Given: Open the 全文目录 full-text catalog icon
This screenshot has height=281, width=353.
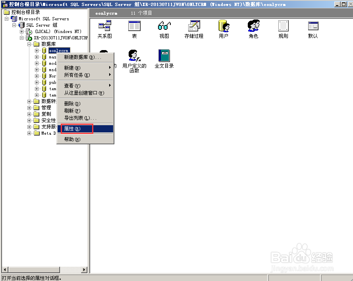Looking at the screenshot, I should tap(164, 55).
